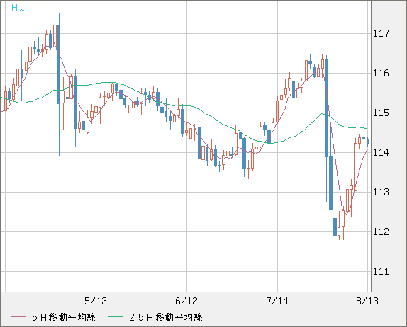The width and height of the screenshot is (407, 327).
Task: Click the 112 price axis label
Action: (x=381, y=231)
